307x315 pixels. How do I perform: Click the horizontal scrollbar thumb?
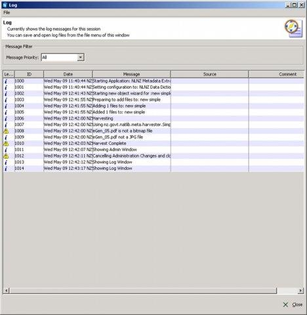point(143,291)
